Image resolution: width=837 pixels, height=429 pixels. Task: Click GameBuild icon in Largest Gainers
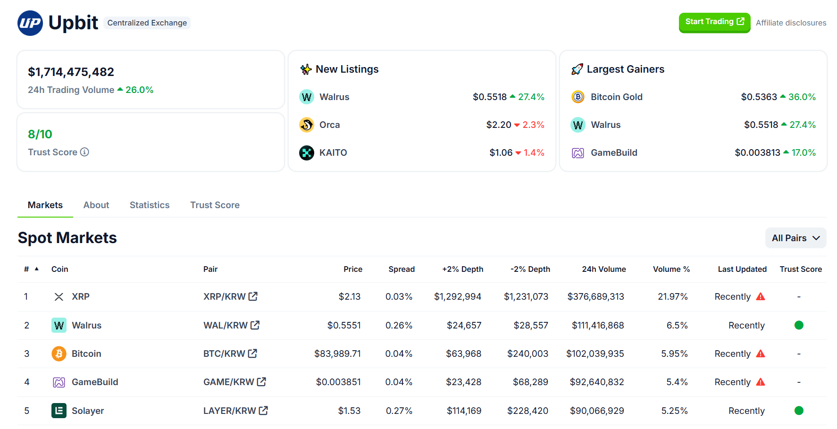pos(578,153)
